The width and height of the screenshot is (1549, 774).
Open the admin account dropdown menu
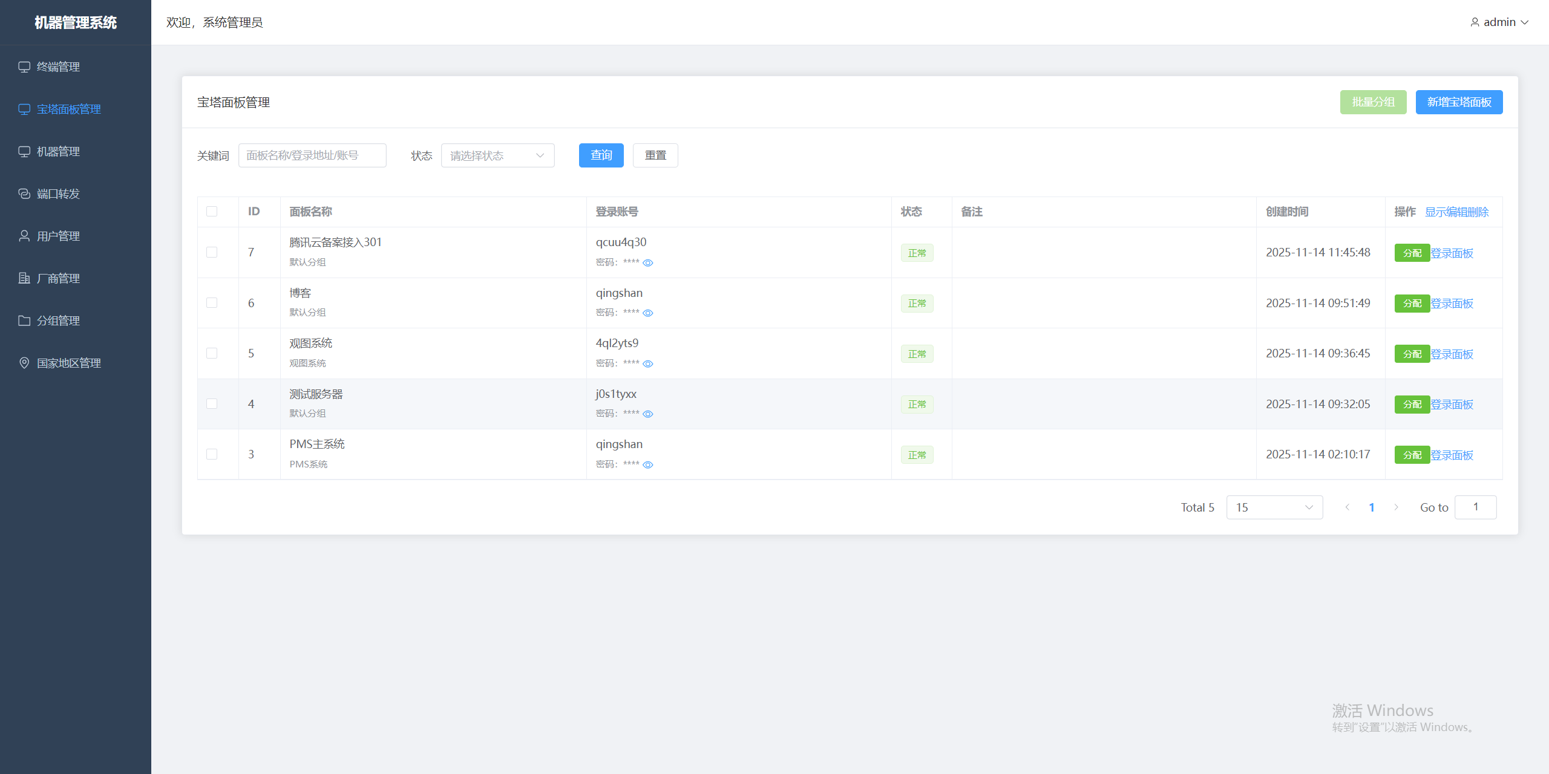click(x=1499, y=22)
